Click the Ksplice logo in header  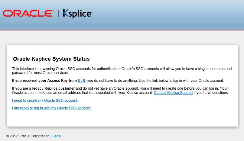click(x=77, y=14)
